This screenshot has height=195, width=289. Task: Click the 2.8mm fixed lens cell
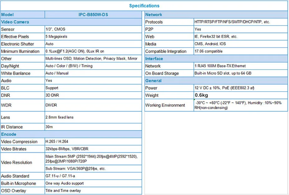pyautogui.click(x=93, y=117)
